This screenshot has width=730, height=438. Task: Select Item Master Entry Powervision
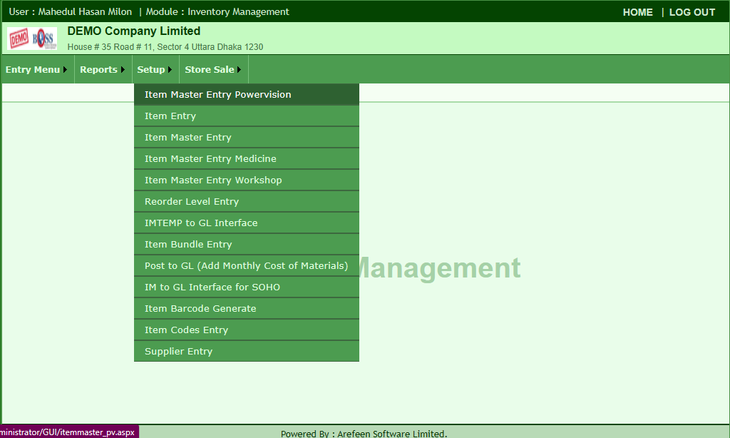click(x=246, y=95)
